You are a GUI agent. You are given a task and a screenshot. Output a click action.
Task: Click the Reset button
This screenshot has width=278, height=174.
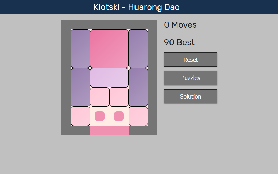pyautogui.click(x=190, y=59)
